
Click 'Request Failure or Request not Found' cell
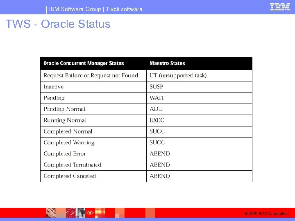(x=93, y=76)
